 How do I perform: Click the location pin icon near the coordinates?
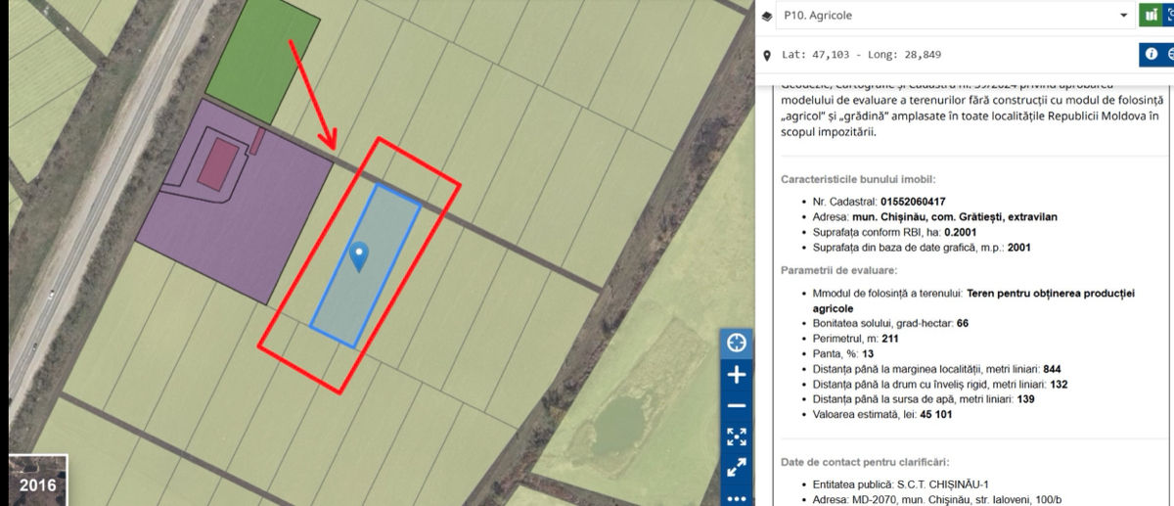766,55
